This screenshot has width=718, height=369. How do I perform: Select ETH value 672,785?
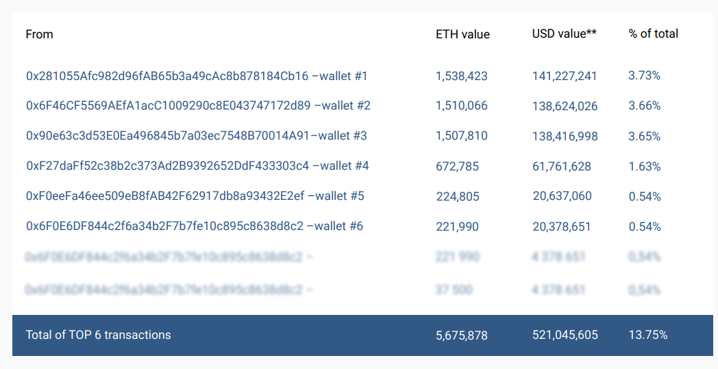(x=458, y=166)
